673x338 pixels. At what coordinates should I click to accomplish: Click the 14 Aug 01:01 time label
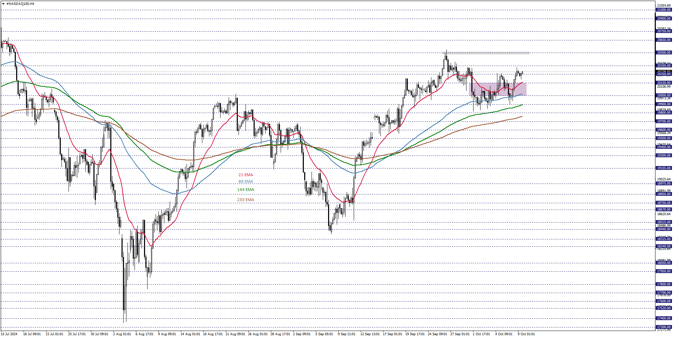190,334
